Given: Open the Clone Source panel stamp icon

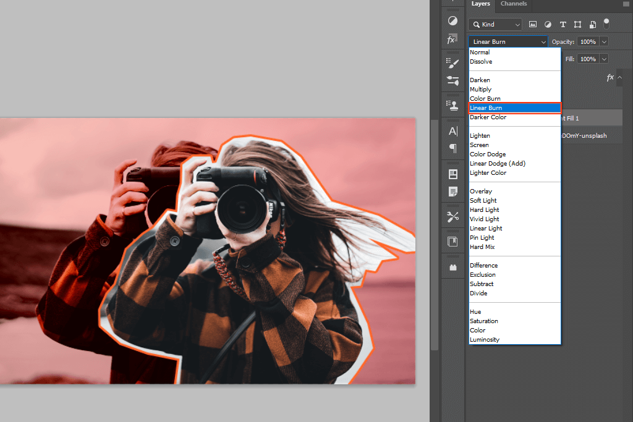Looking at the screenshot, I should [452, 105].
